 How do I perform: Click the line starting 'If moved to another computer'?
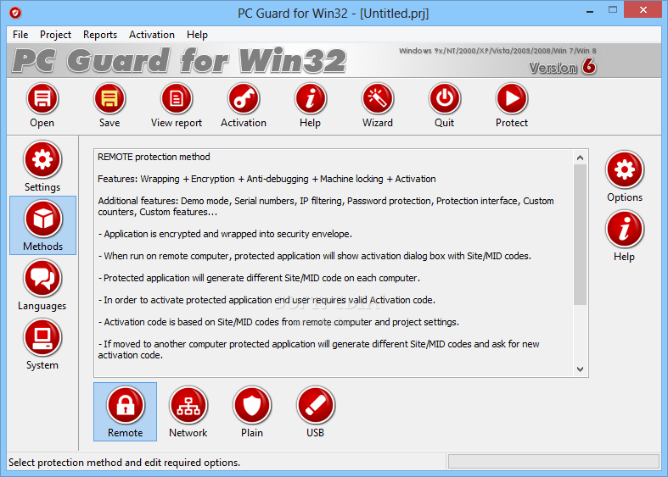click(318, 349)
